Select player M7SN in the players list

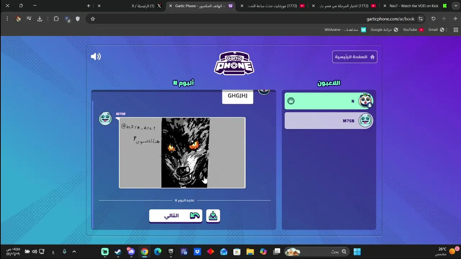pos(329,121)
